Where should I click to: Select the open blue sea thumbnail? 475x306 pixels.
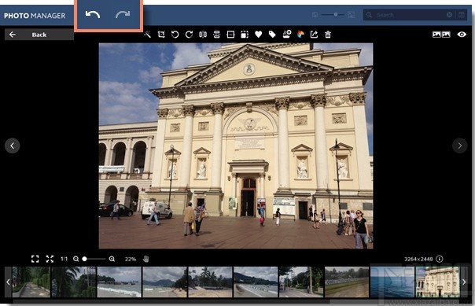(392, 282)
